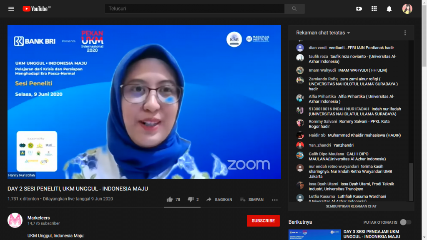Save the video with SIMPAN
Screen dimensions: 427x240
(251, 200)
